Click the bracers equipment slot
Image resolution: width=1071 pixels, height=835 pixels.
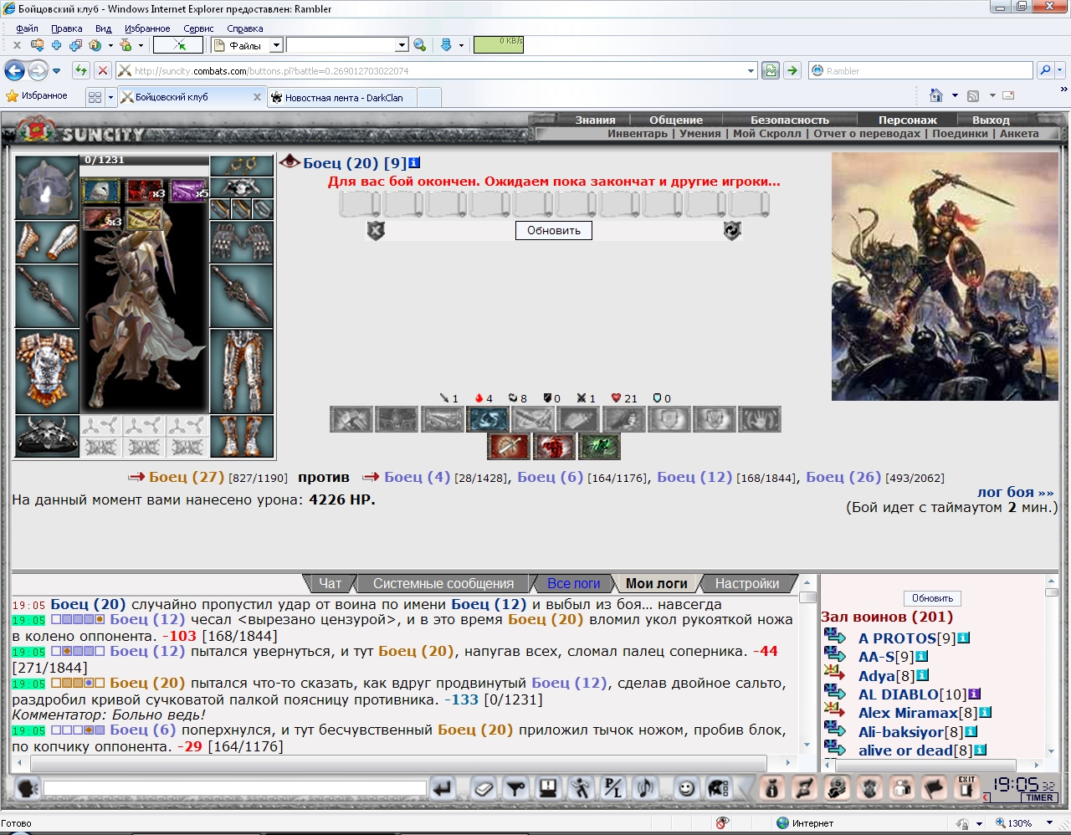[x=47, y=242]
